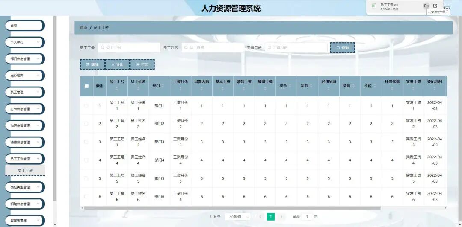The image size is (462, 227).
Task: Sort table by 工资月份 column
Action: coord(181,89)
